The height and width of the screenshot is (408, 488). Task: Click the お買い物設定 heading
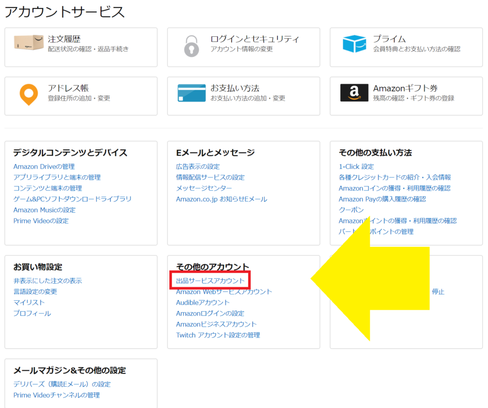point(38,267)
